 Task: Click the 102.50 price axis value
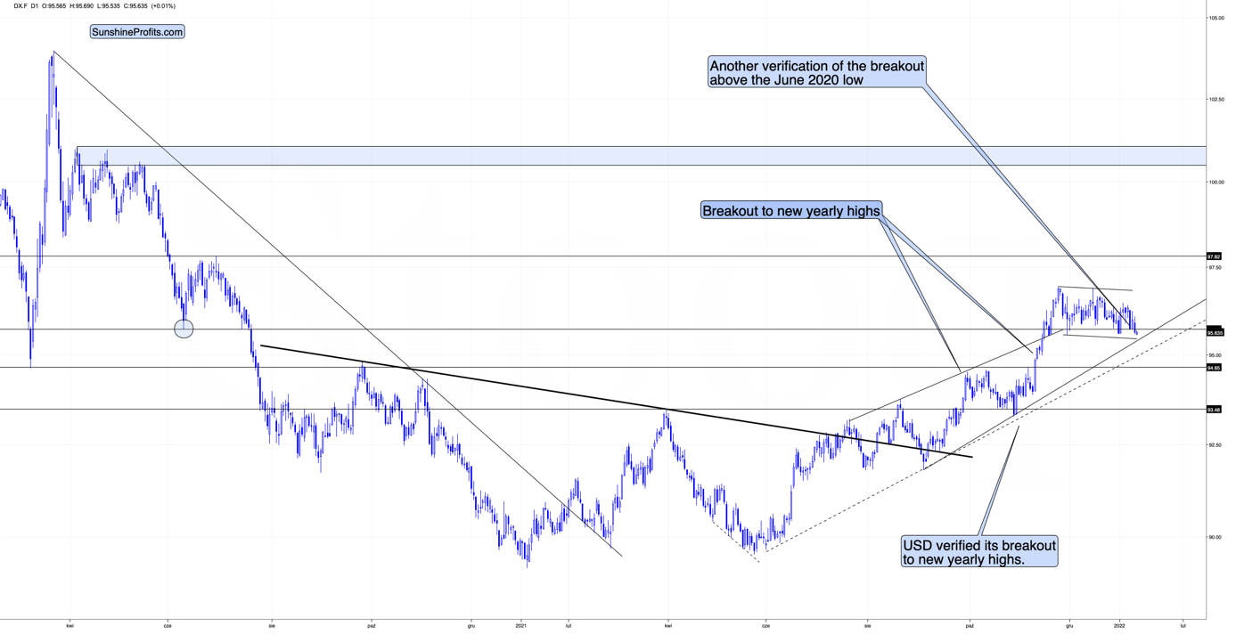point(1216,99)
